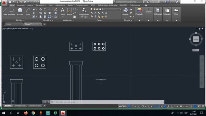This screenshot has height=116, width=206.
Task: Open the layer name dropdown list
Action: coord(120,9)
